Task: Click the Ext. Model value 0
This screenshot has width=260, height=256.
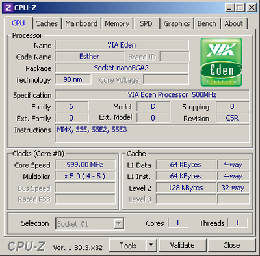Action: pyautogui.click(x=153, y=118)
